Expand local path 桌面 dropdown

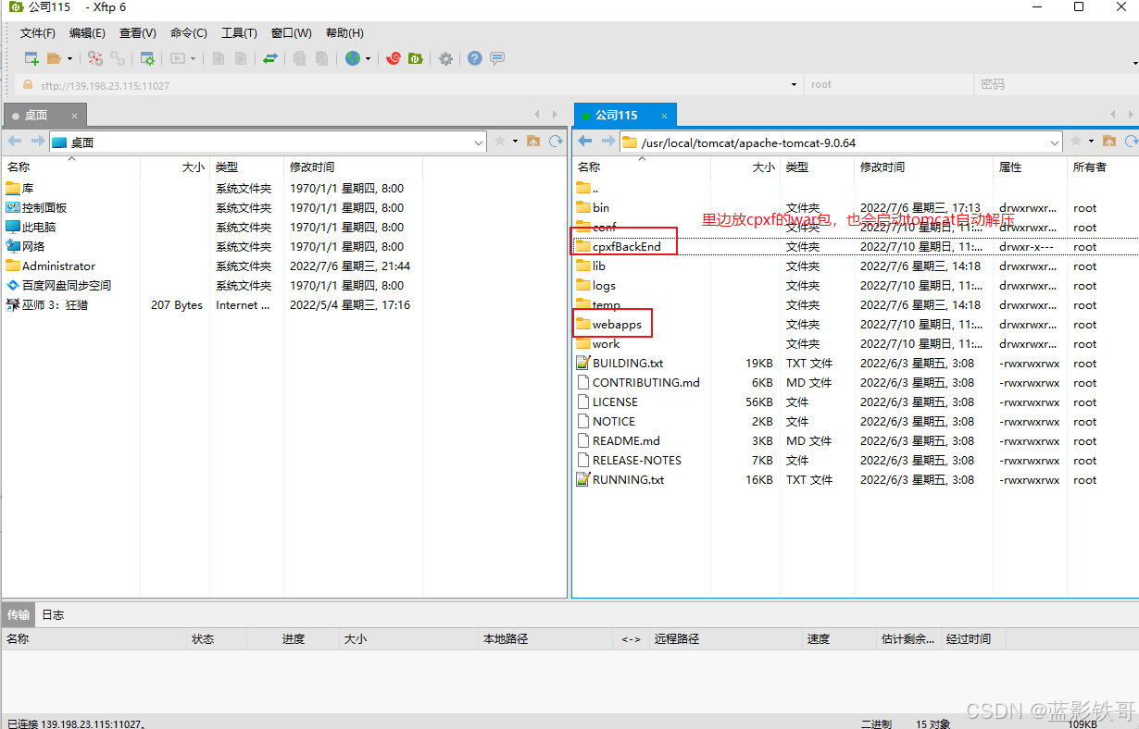click(x=479, y=142)
